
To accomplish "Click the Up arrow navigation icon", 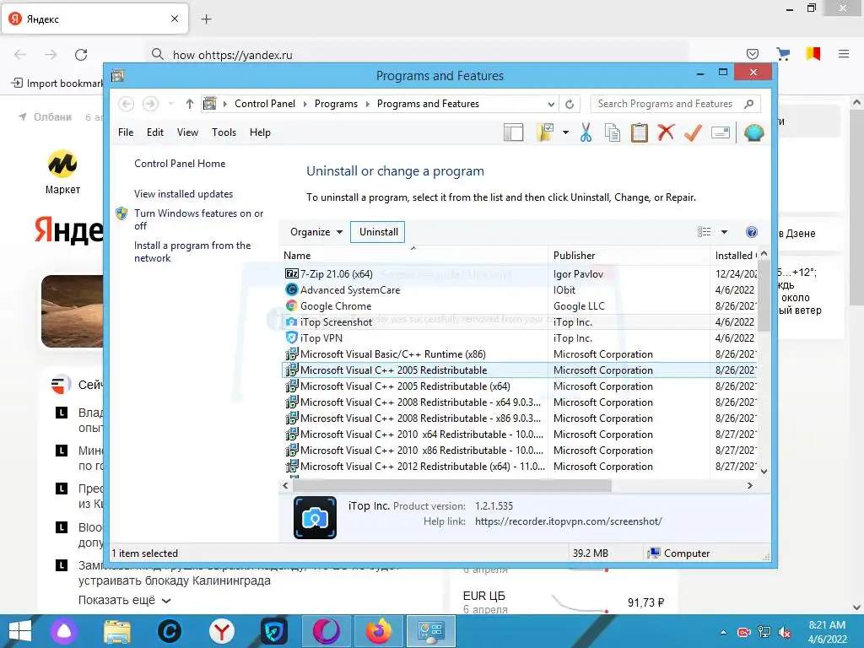I will point(190,104).
